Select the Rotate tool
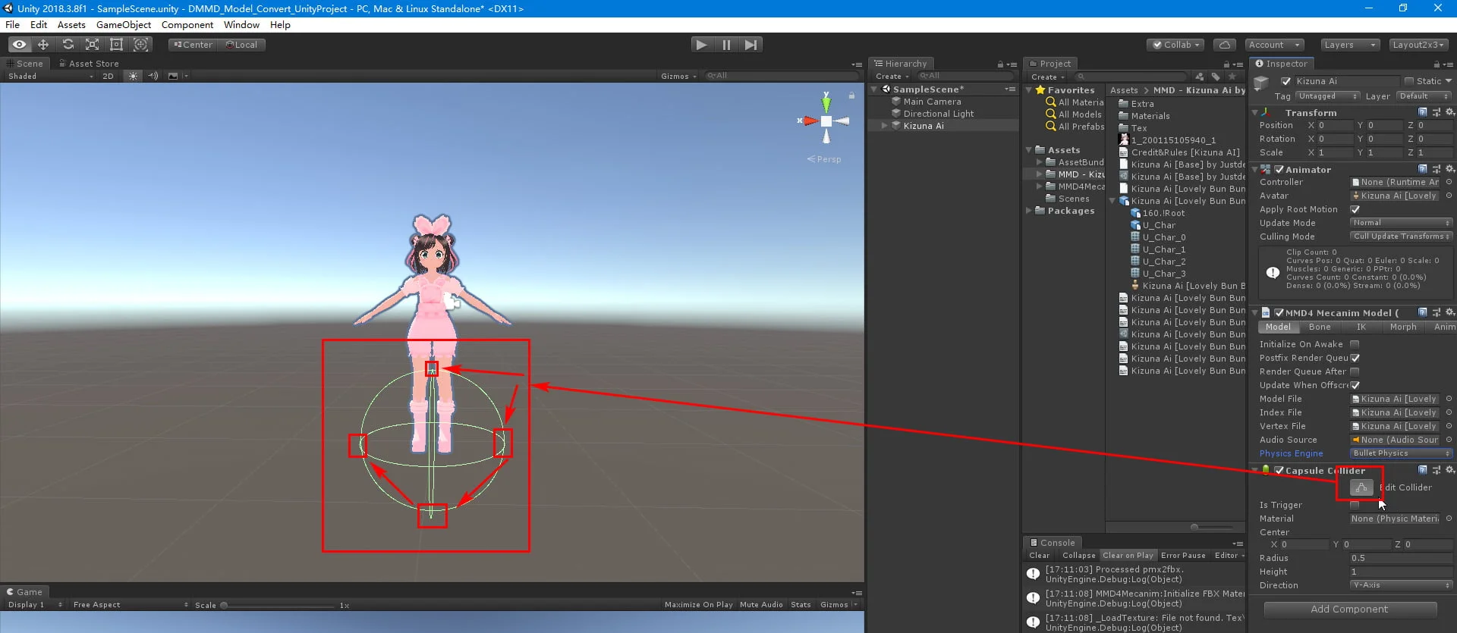The width and height of the screenshot is (1457, 633). [x=68, y=45]
